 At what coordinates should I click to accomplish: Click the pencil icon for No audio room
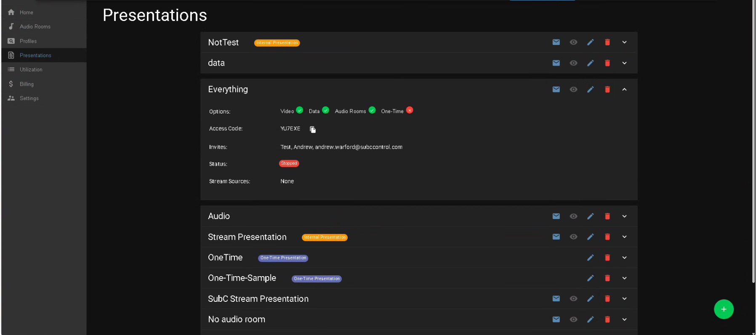[591, 319]
